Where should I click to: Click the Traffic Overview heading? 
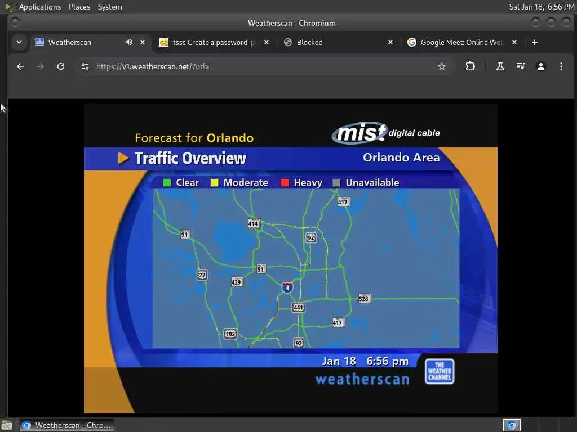click(x=190, y=158)
